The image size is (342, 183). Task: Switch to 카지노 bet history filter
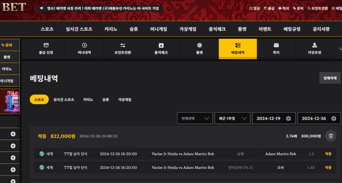click(x=88, y=100)
